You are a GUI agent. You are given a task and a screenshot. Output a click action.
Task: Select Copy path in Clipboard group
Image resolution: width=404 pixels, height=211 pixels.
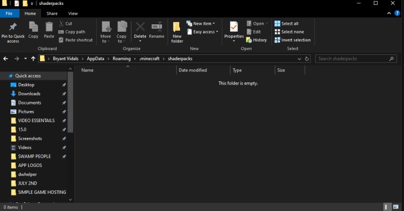click(x=72, y=32)
